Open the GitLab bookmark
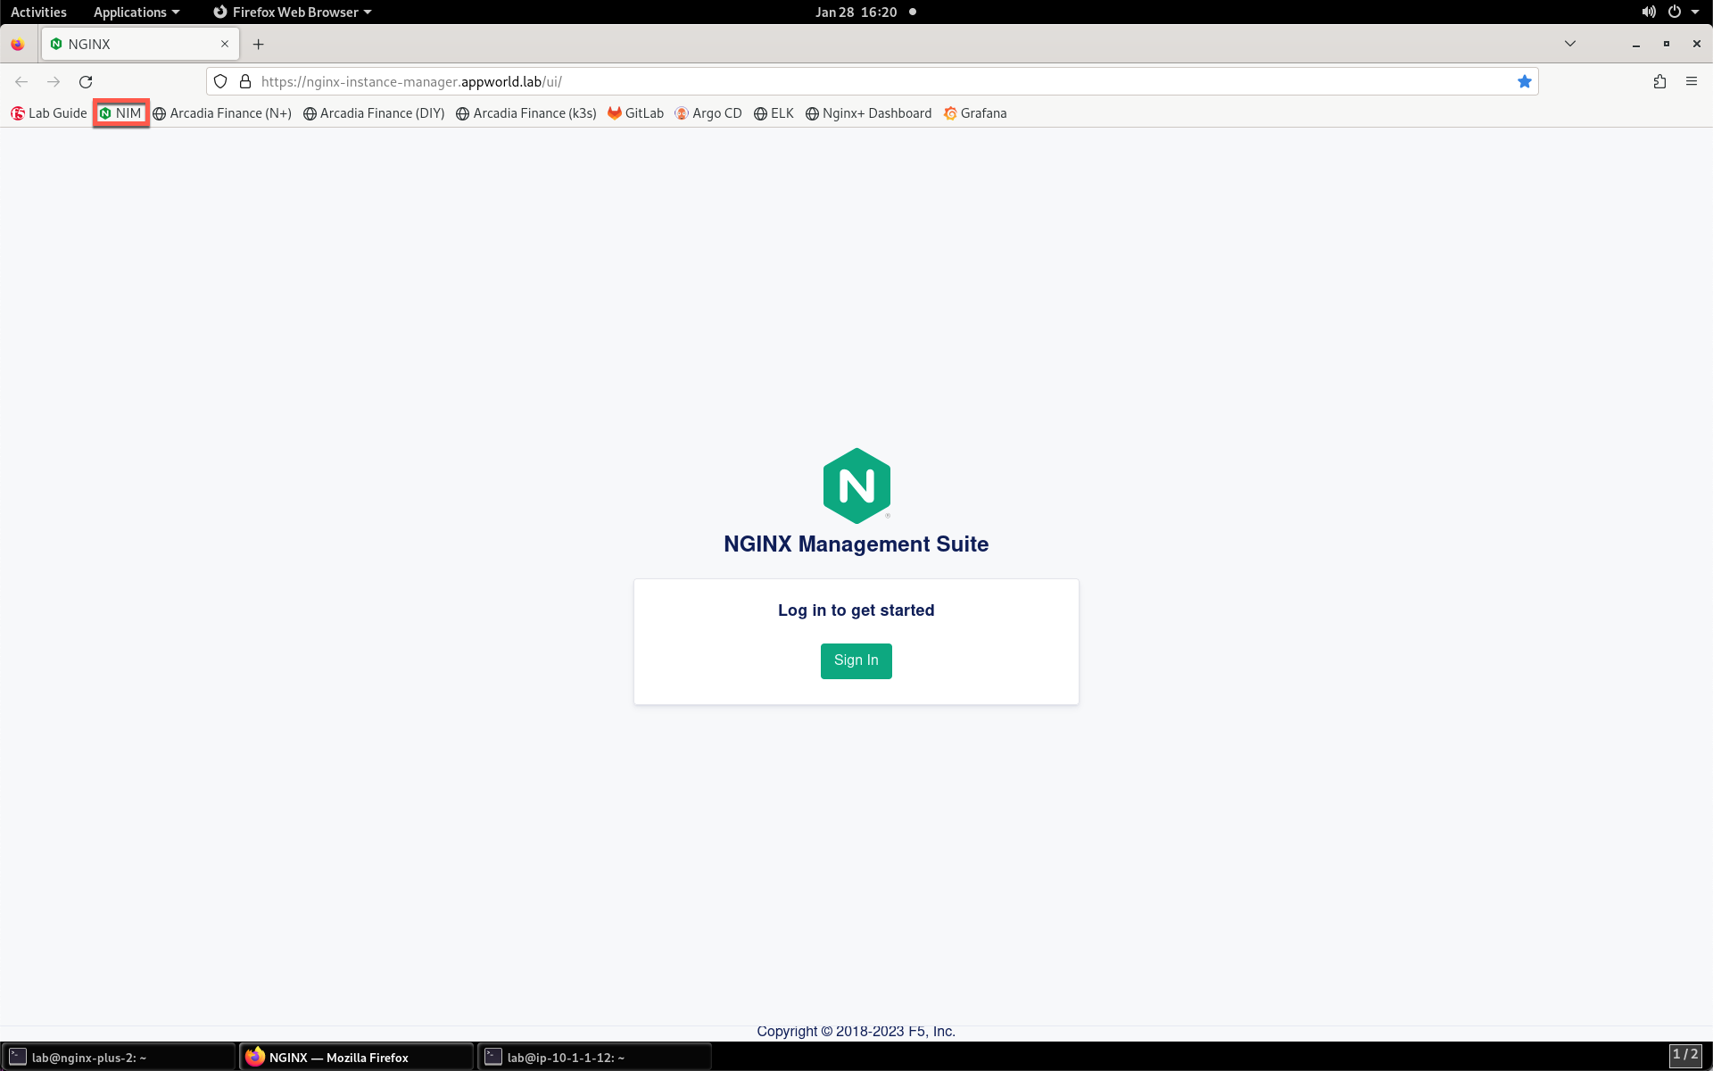The width and height of the screenshot is (1713, 1071). pyautogui.click(x=635, y=113)
